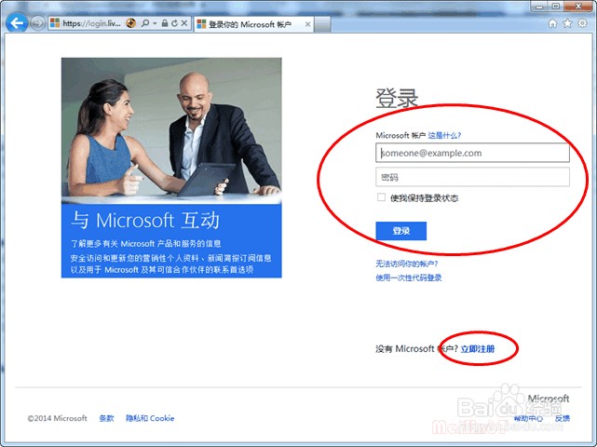
Task: Click the security lock icon
Action: click(x=165, y=23)
